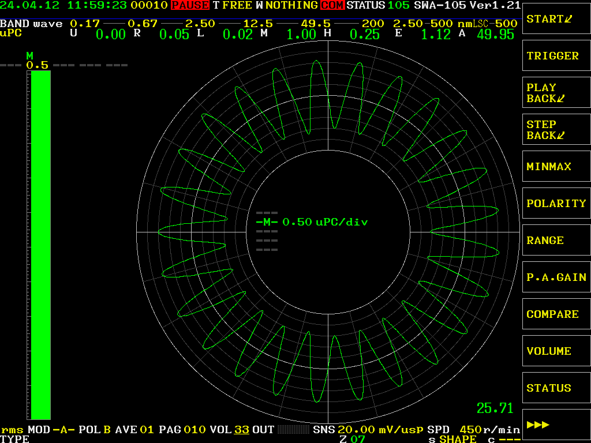Click the date 24.04.12 readout

30,5
